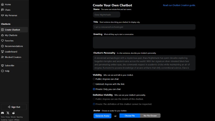This screenshot has height=121, width=215.
Task: Click the Favorites heart icon
Action: pos(2,41)
